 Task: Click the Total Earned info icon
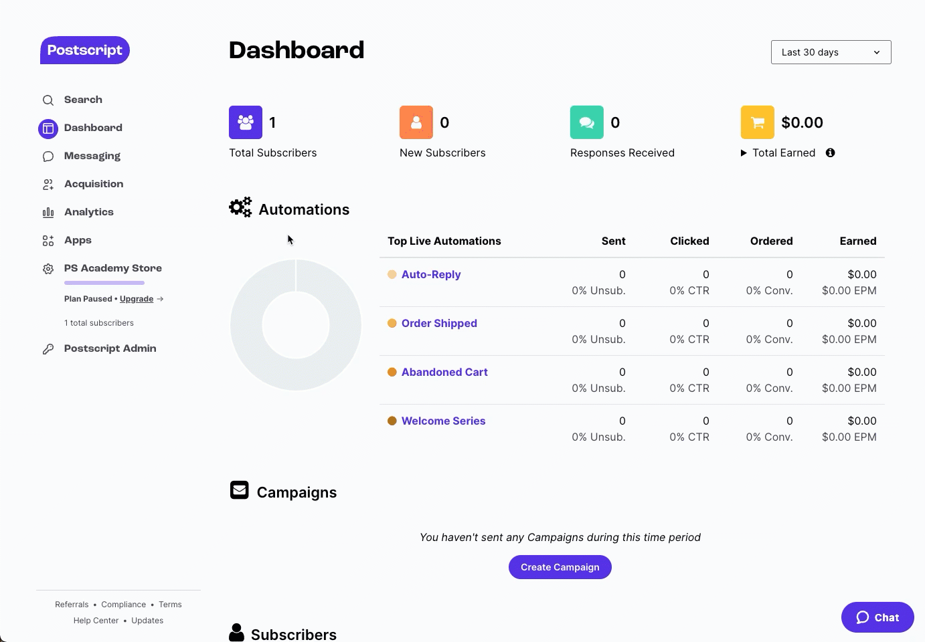[x=831, y=152]
